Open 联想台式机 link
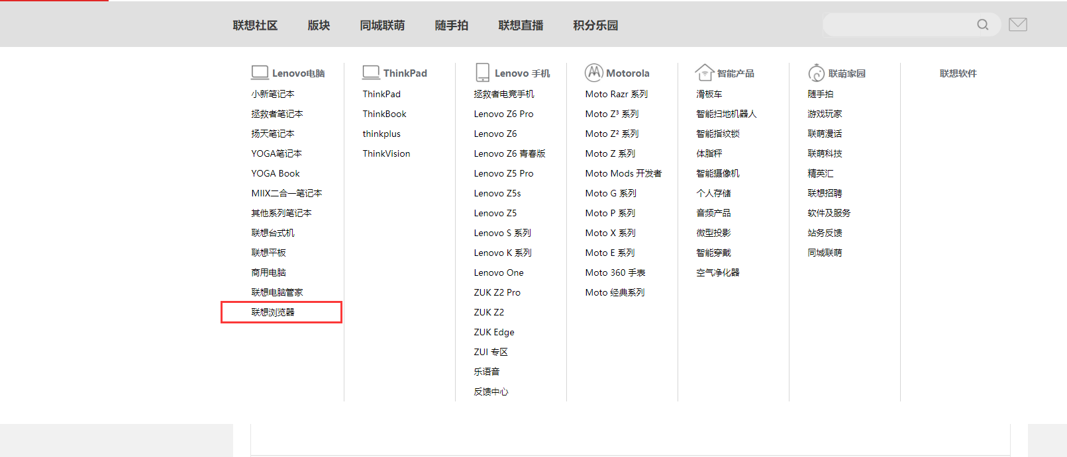Viewport: 1067px width, 457px height. pyautogui.click(x=273, y=233)
